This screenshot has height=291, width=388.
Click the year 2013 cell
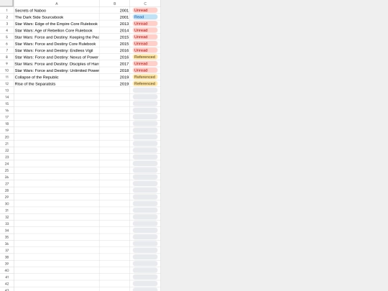click(114, 24)
